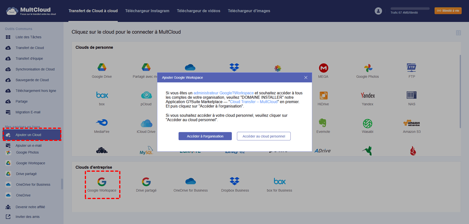Click the sidebar vertical scrollbar
Screen dimensions: 469x224
[x=62, y=184]
